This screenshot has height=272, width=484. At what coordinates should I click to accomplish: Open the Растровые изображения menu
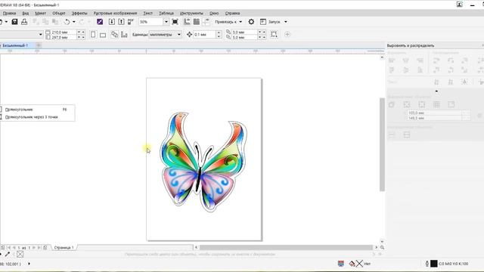click(x=115, y=14)
